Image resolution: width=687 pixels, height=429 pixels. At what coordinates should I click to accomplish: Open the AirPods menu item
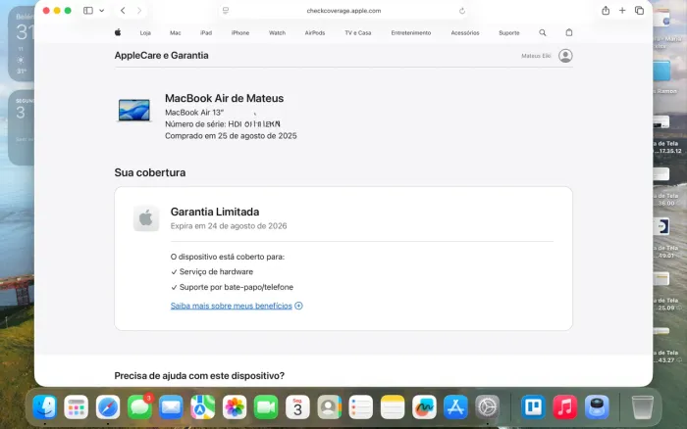pyautogui.click(x=315, y=32)
